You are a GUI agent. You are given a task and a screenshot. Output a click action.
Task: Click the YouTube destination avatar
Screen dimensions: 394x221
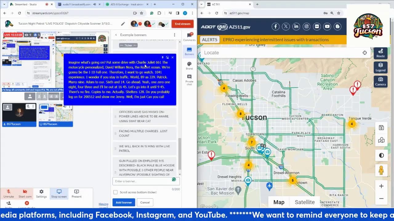pyautogui.click(x=147, y=24)
